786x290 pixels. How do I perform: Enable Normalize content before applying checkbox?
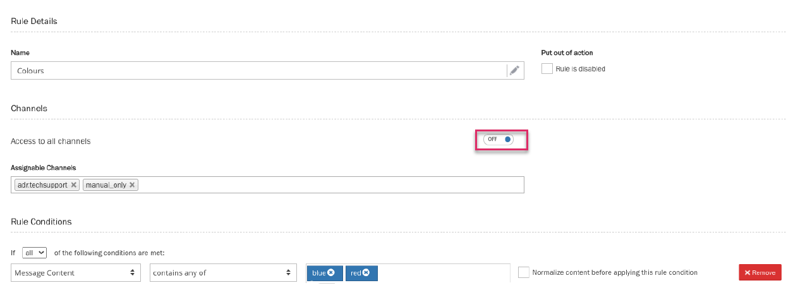523,272
